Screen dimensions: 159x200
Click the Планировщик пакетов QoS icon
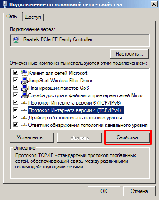click(24, 88)
